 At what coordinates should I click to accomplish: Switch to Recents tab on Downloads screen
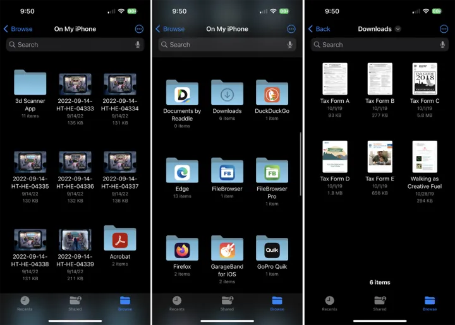[329, 302]
